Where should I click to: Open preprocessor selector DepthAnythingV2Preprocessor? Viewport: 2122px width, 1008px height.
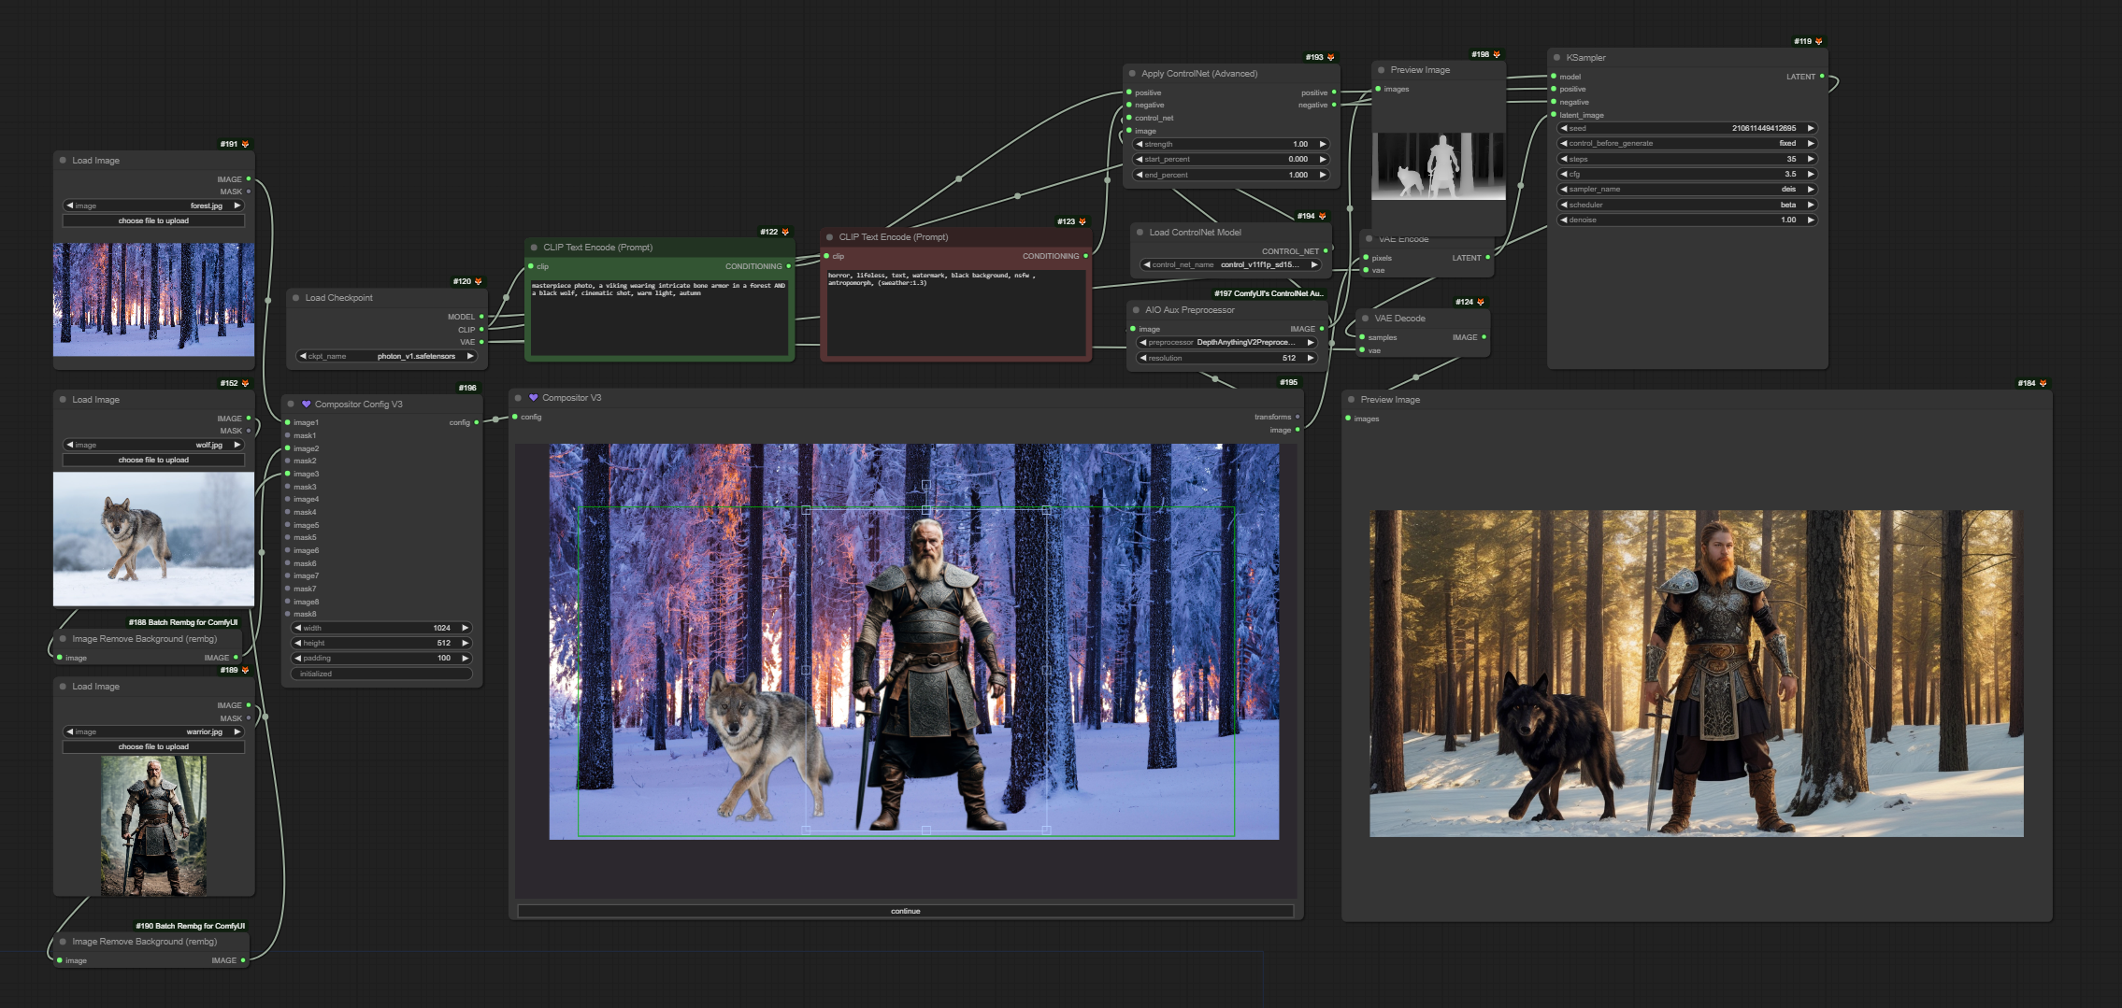[x=1227, y=343]
